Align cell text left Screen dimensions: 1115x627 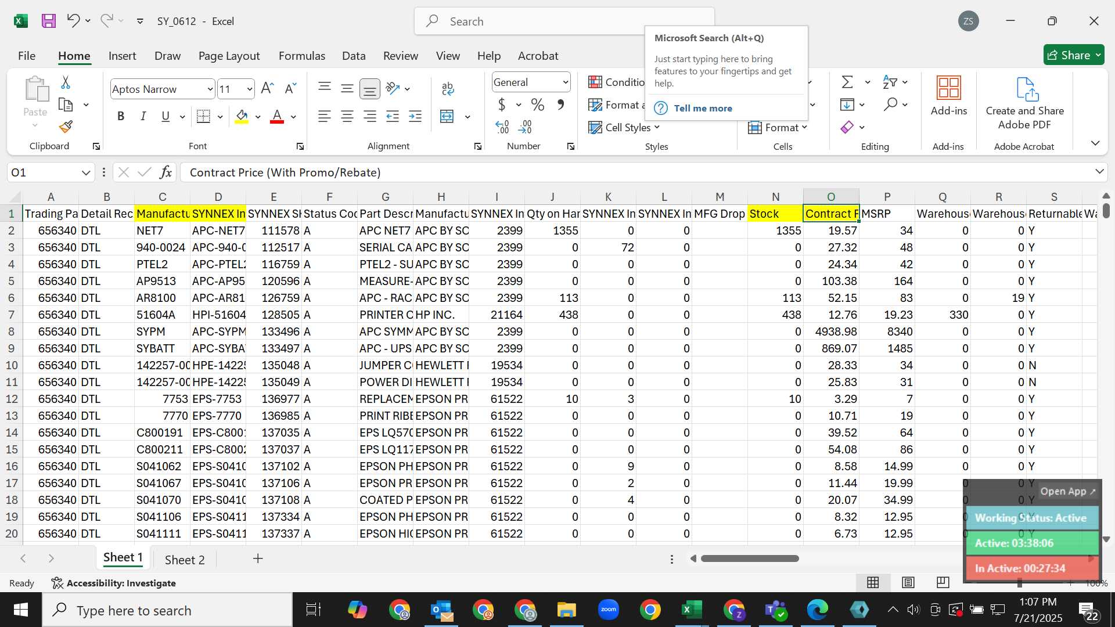click(325, 116)
